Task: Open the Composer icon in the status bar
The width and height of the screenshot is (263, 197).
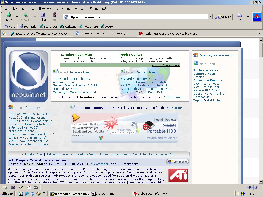Action: pyautogui.click(x=21, y=187)
